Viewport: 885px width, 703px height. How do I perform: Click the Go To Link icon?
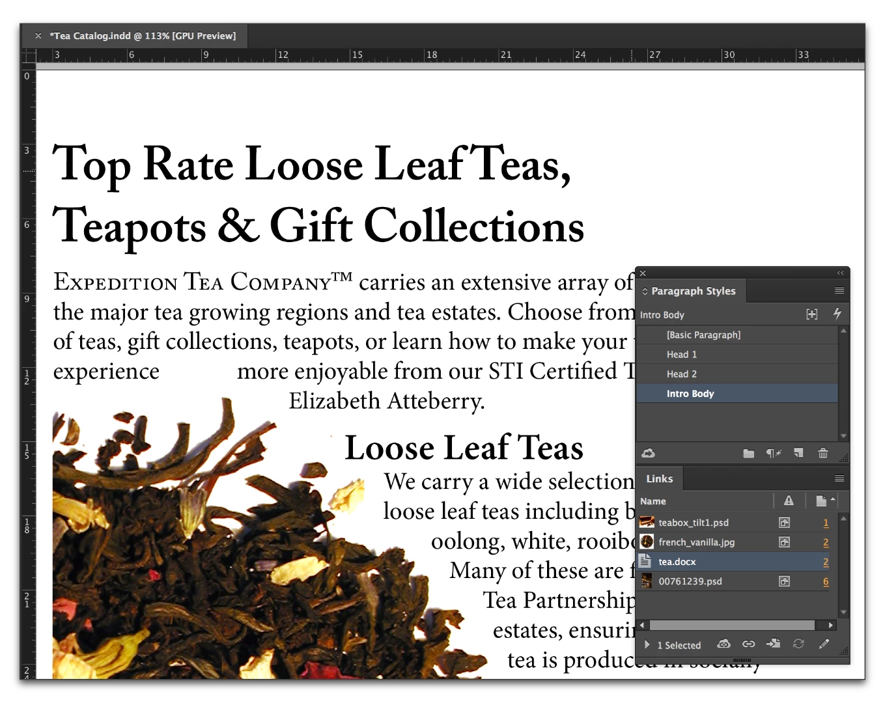tap(774, 644)
